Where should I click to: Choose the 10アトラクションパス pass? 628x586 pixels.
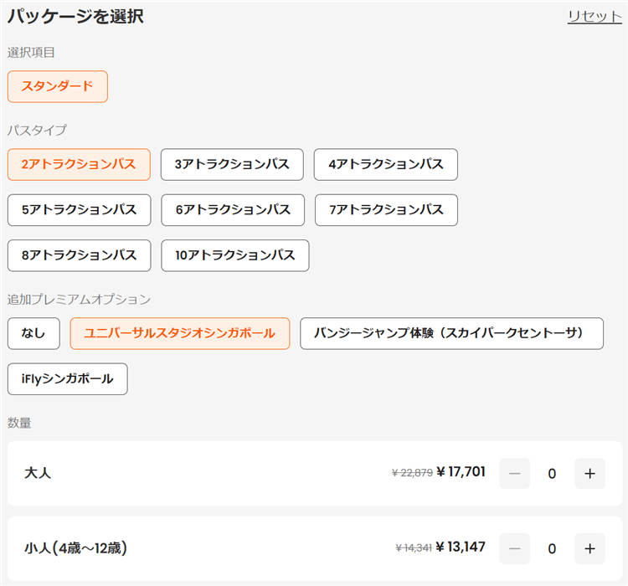[235, 256]
